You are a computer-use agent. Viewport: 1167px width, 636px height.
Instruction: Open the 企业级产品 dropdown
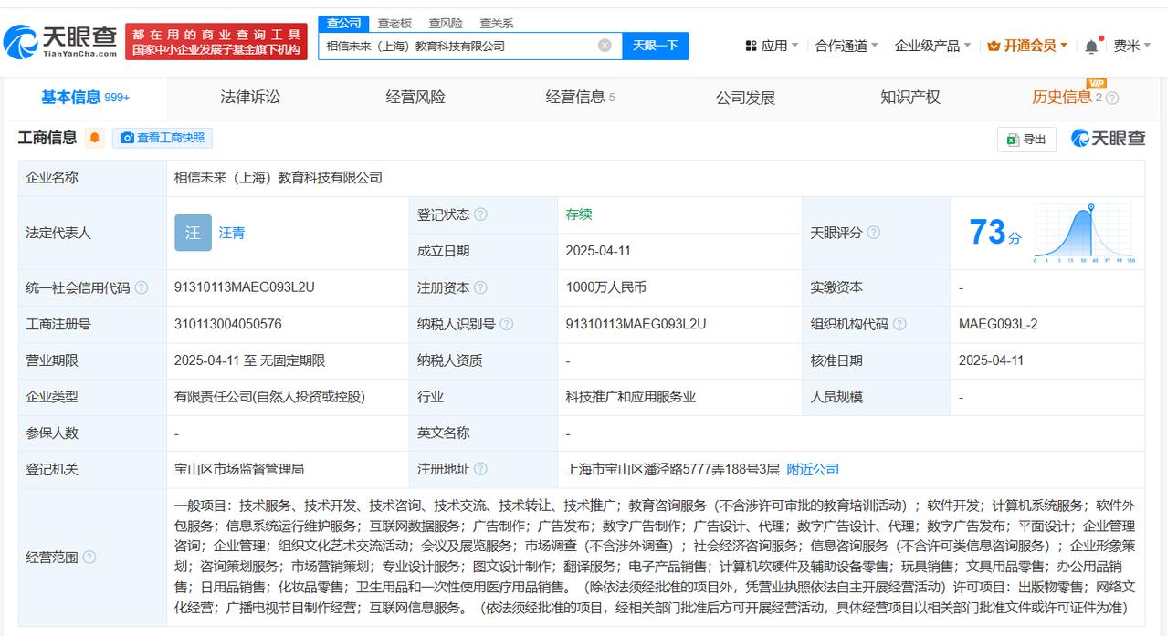tap(932, 46)
